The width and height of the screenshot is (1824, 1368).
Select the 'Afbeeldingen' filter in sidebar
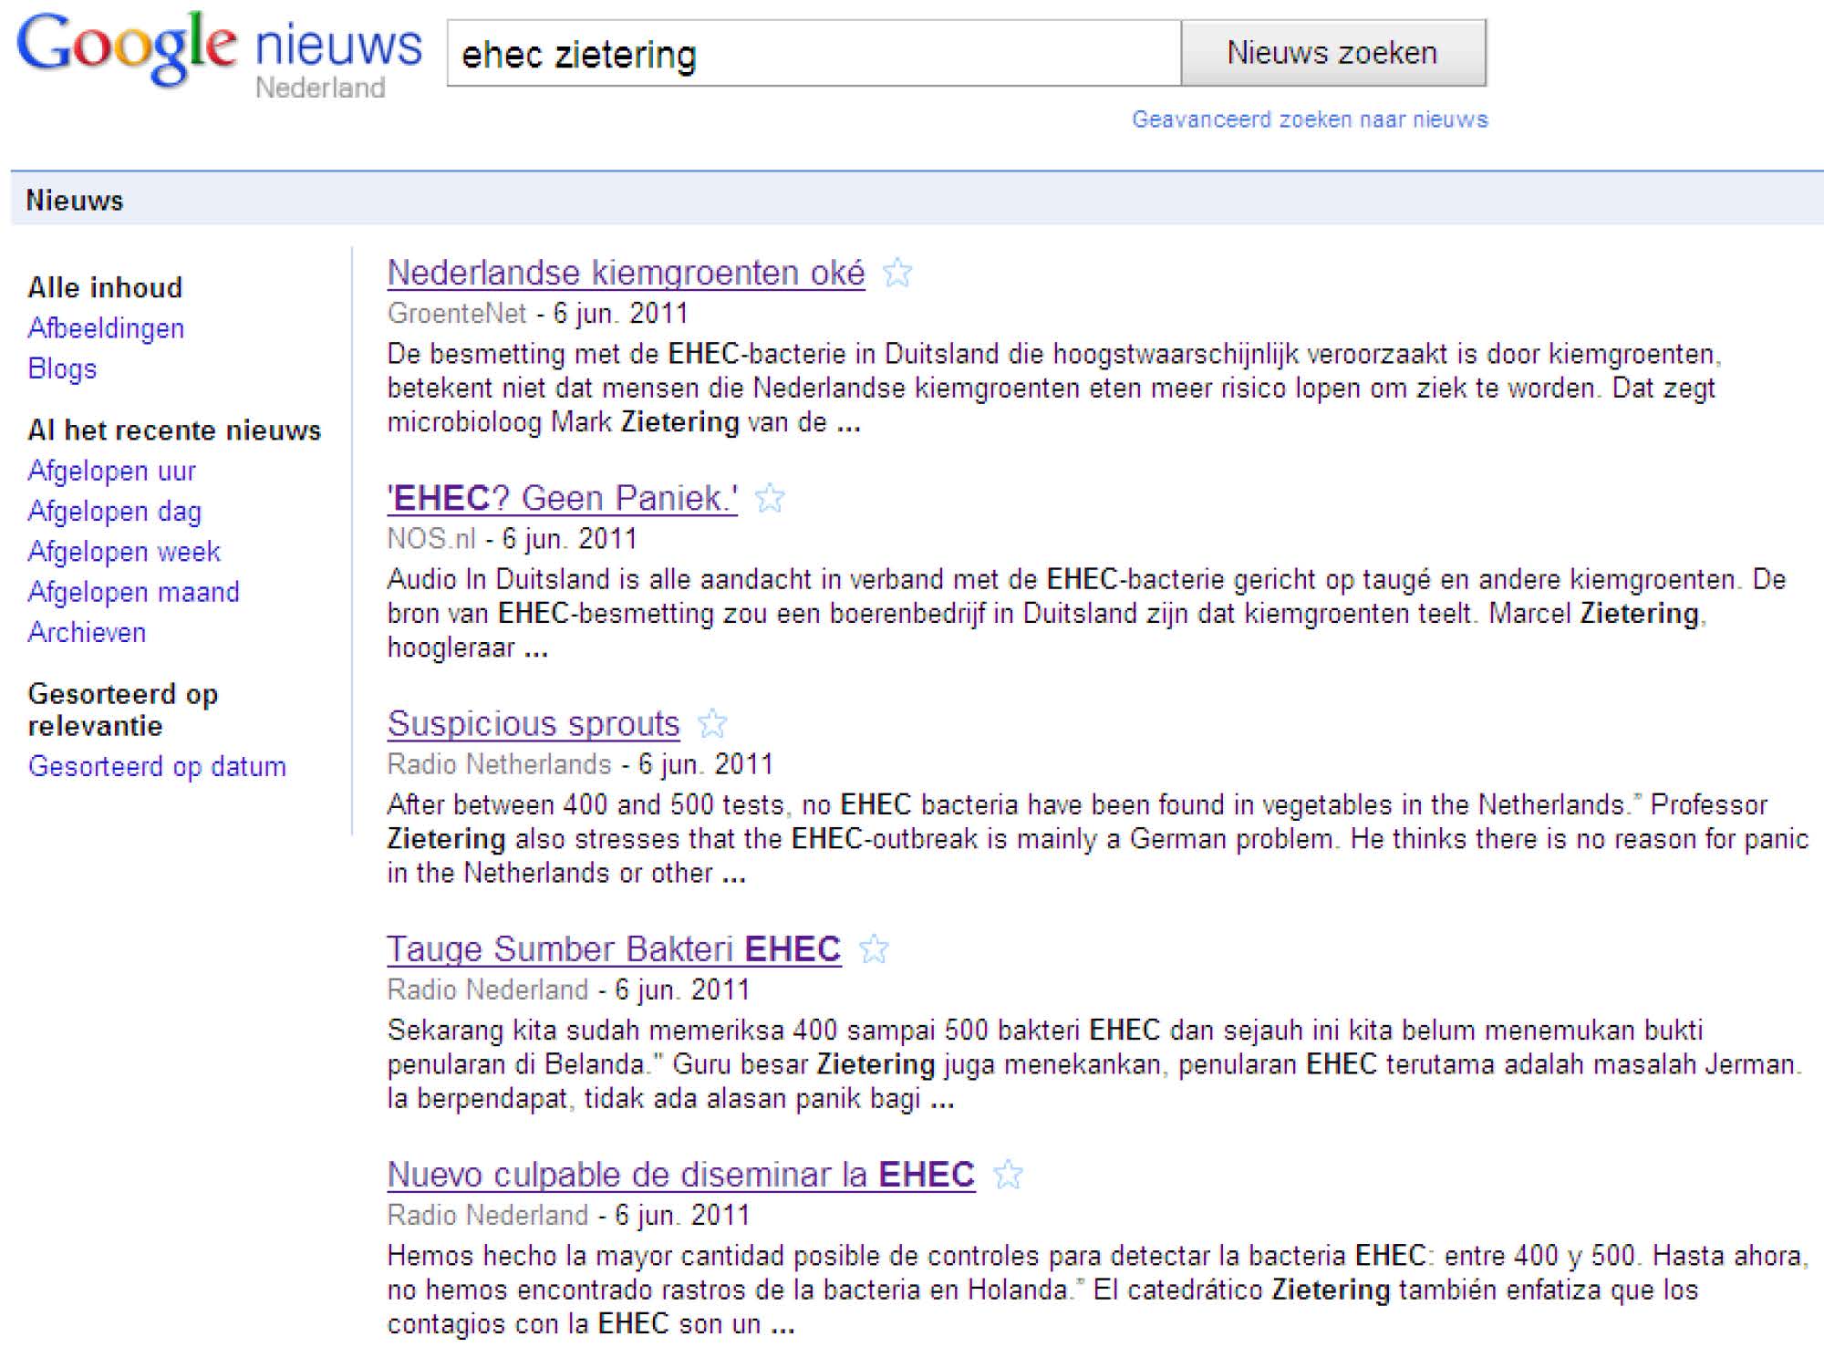106,328
